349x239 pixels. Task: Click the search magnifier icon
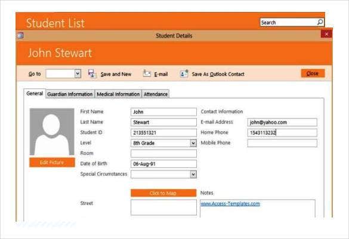pos(320,22)
